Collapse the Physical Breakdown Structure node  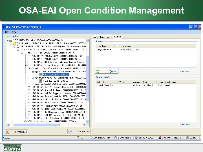click(x=14, y=47)
